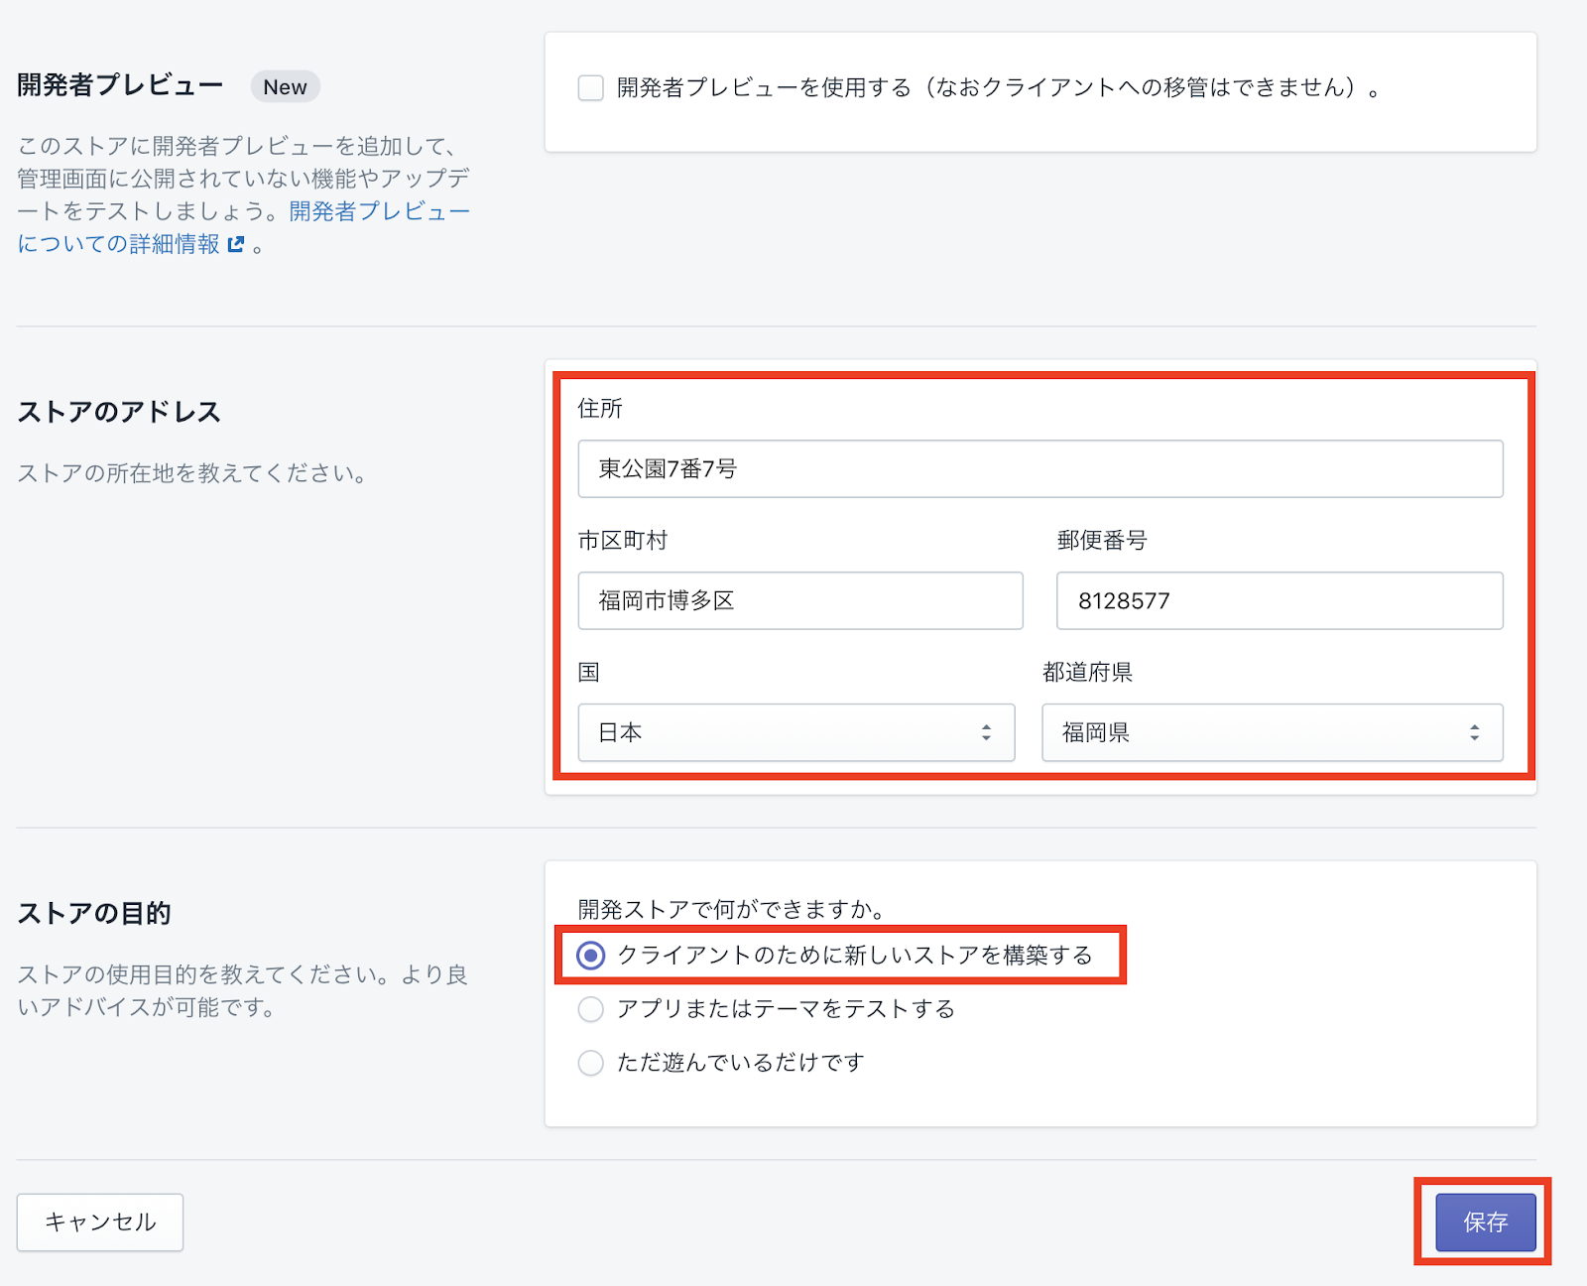This screenshot has width=1587, height=1286.
Task: Choose アプリまたはテーマをテストする radio option
Action: click(x=591, y=1009)
